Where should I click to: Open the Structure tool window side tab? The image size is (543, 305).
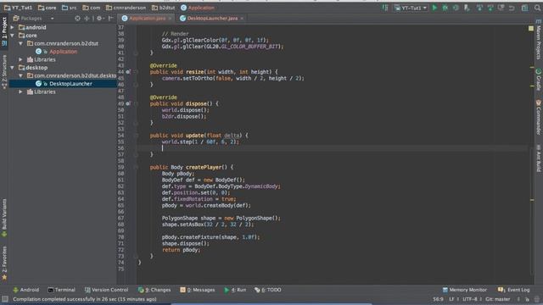[4, 71]
